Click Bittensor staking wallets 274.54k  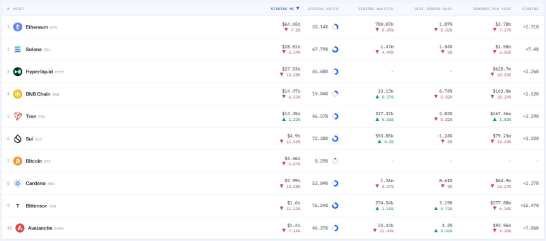385,203
